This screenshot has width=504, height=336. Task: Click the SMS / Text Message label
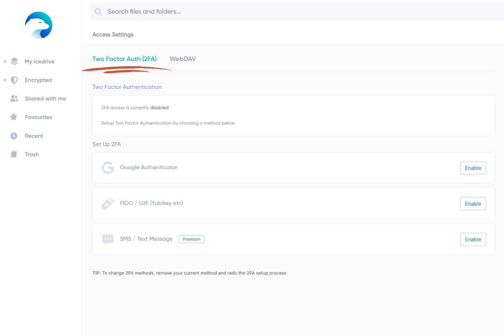pyautogui.click(x=146, y=239)
